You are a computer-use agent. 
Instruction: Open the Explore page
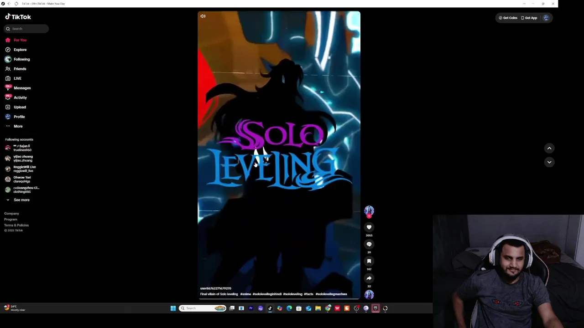click(x=16, y=50)
